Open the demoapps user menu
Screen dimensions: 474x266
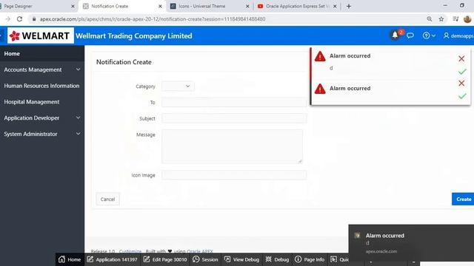(x=458, y=35)
